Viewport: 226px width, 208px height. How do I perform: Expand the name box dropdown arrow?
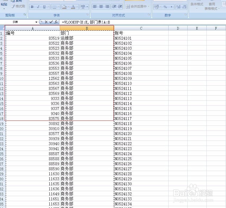pyautogui.click(x=36, y=22)
